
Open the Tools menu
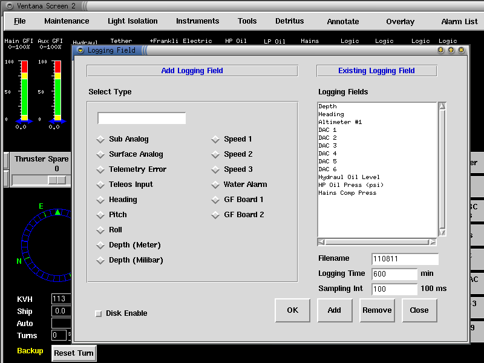(247, 21)
